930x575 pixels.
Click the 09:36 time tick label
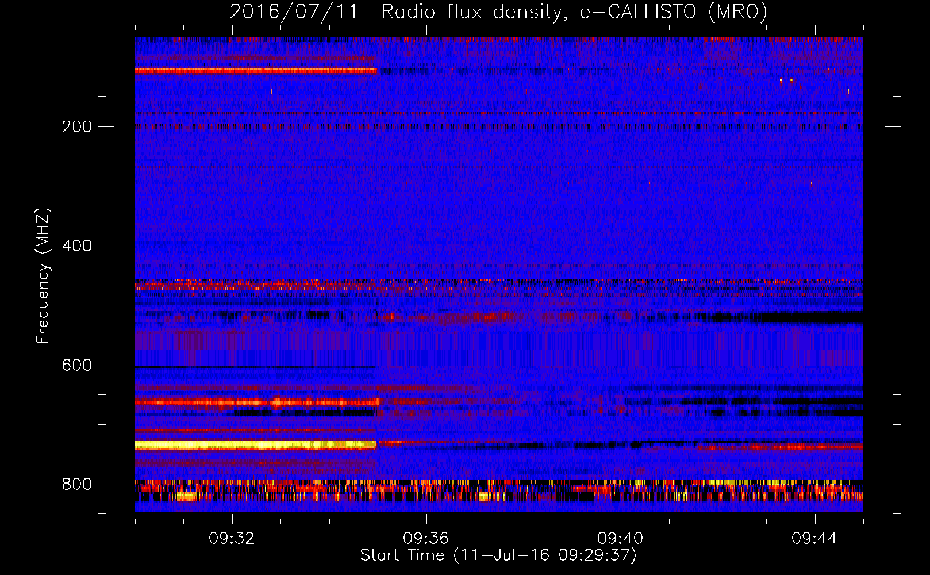pos(426,539)
